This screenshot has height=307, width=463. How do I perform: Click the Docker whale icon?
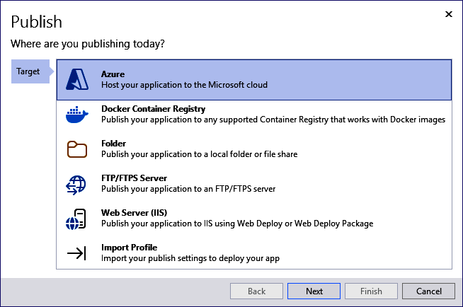[76, 115]
